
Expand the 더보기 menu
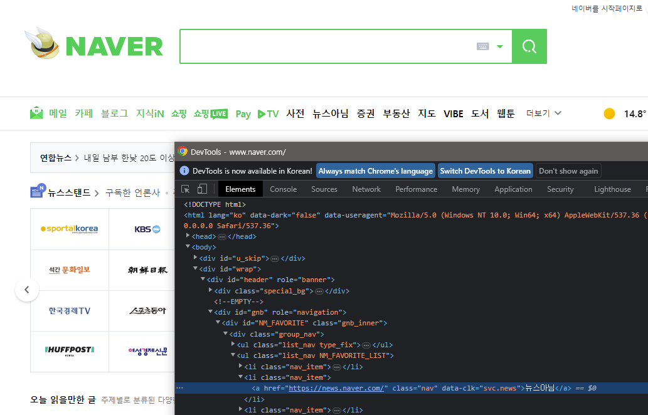543,113
